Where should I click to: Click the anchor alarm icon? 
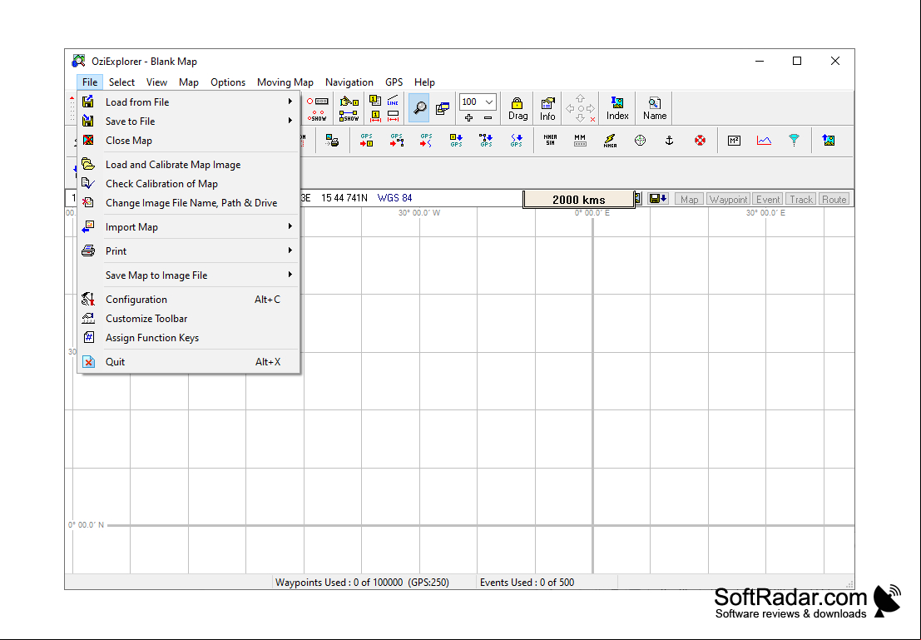(x=669, y=141)
